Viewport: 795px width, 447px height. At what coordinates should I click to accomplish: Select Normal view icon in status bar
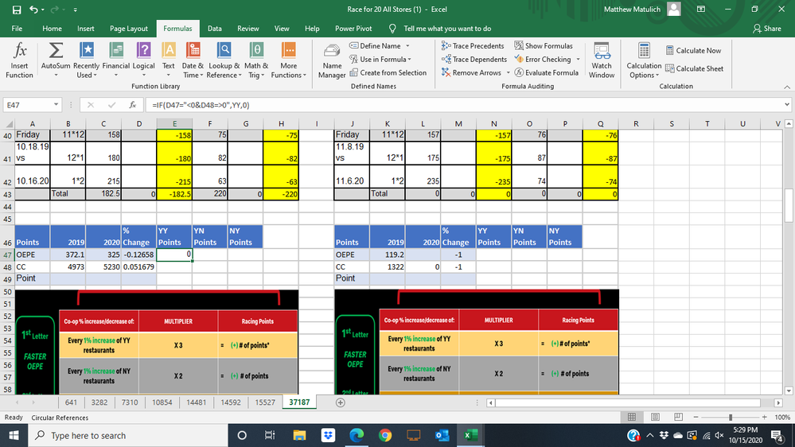(632, 417)
